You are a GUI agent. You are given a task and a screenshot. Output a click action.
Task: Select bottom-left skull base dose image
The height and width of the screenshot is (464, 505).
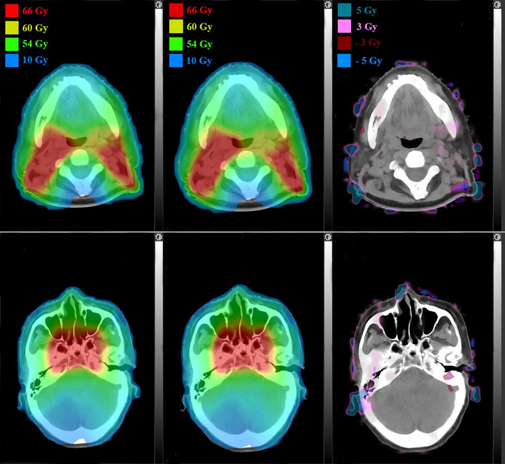click(79, 367)
